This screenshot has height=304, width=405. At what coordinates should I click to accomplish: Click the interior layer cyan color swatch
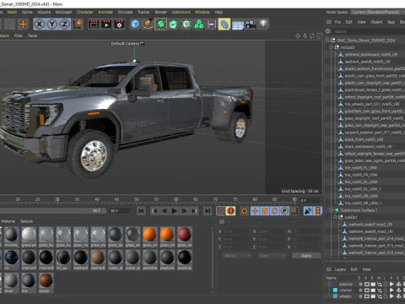pyautogui.click(x=335, y=290)
